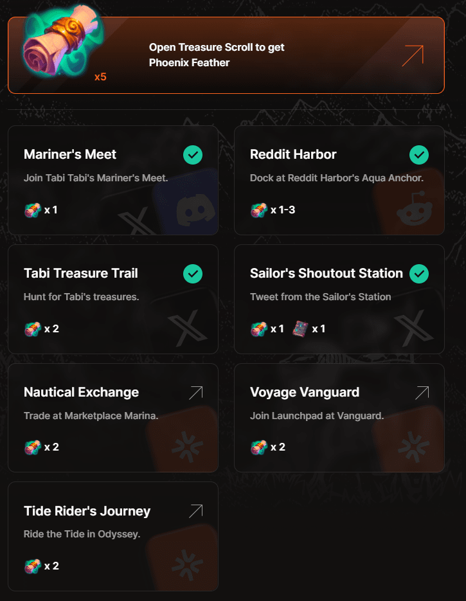Select the Voyage Vanguard task title
The image size is (466, 601).
click(x=305, y=392)
